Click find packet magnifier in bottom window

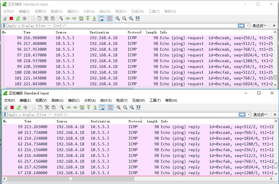click(62, 107)
